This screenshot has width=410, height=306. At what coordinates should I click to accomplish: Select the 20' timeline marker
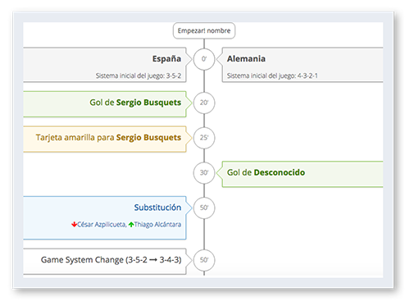[x=204, y=103]
